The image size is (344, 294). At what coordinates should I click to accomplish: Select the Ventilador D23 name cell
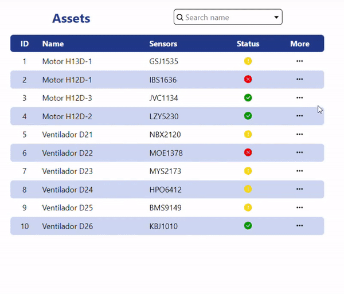[x=67, y=171]
